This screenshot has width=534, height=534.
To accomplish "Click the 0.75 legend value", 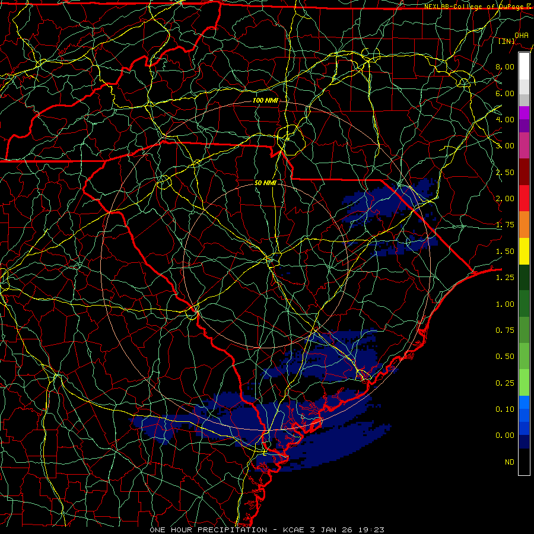I will coord(505,330).
